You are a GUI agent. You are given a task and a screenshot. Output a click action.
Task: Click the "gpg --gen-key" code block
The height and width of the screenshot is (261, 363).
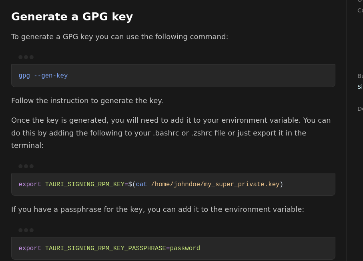point(173,76)
